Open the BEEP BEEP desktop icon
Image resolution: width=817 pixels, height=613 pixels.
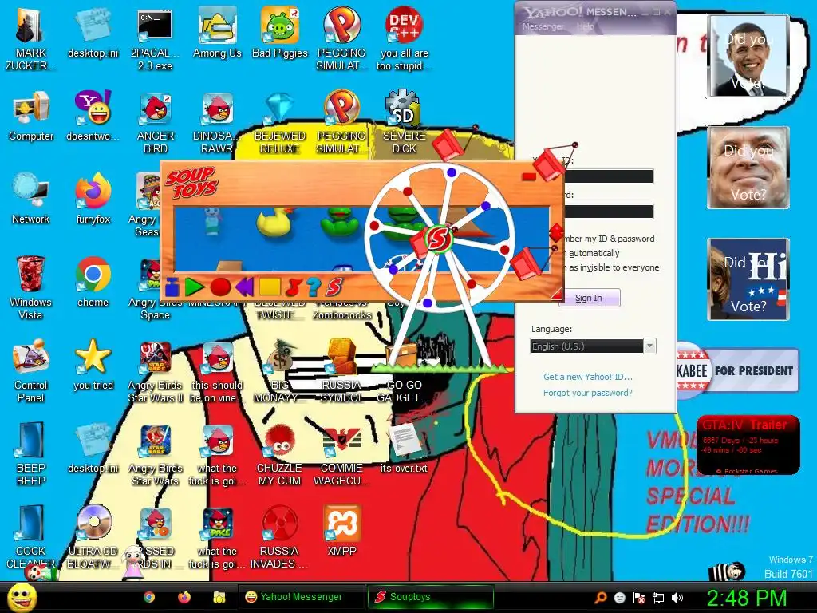click(30, 454)
